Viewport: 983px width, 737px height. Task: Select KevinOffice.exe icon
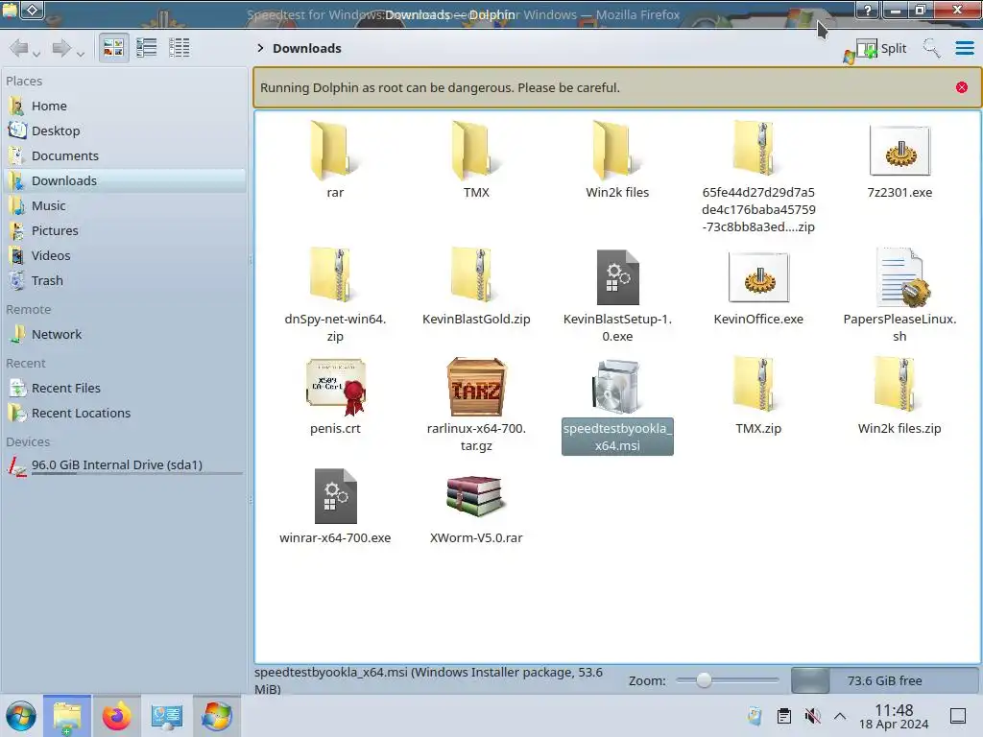758,277
